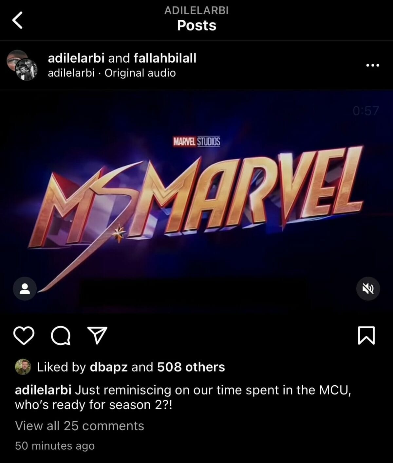Tap the 0:57 video time indicator

(366, 111)
